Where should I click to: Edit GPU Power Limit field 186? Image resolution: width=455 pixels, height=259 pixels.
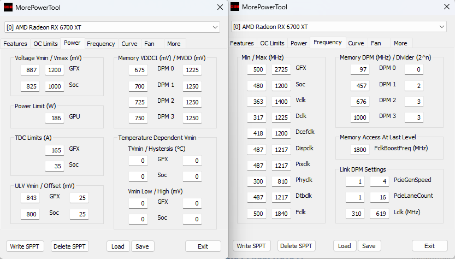[x=54, y=118]
